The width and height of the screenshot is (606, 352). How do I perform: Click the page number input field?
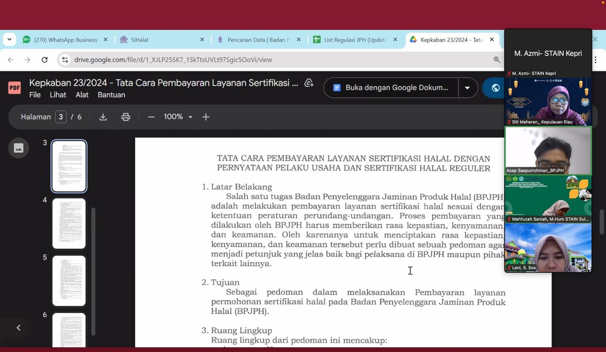(x=61, y=117)
